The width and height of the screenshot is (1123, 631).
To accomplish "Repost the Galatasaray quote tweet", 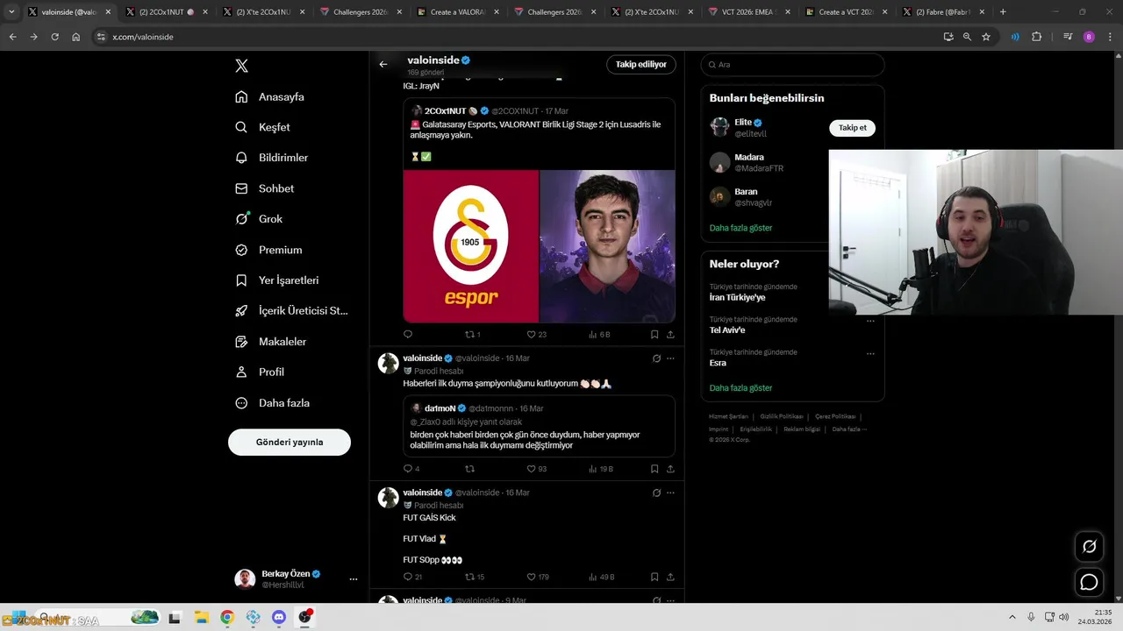I will (x=473, y=335).
